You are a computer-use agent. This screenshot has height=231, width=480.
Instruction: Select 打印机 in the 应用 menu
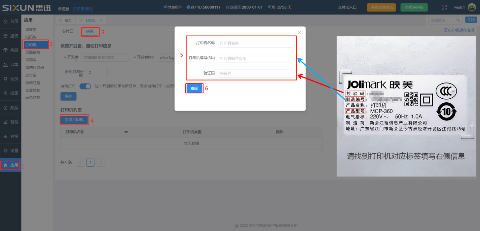tap(36, 45)
